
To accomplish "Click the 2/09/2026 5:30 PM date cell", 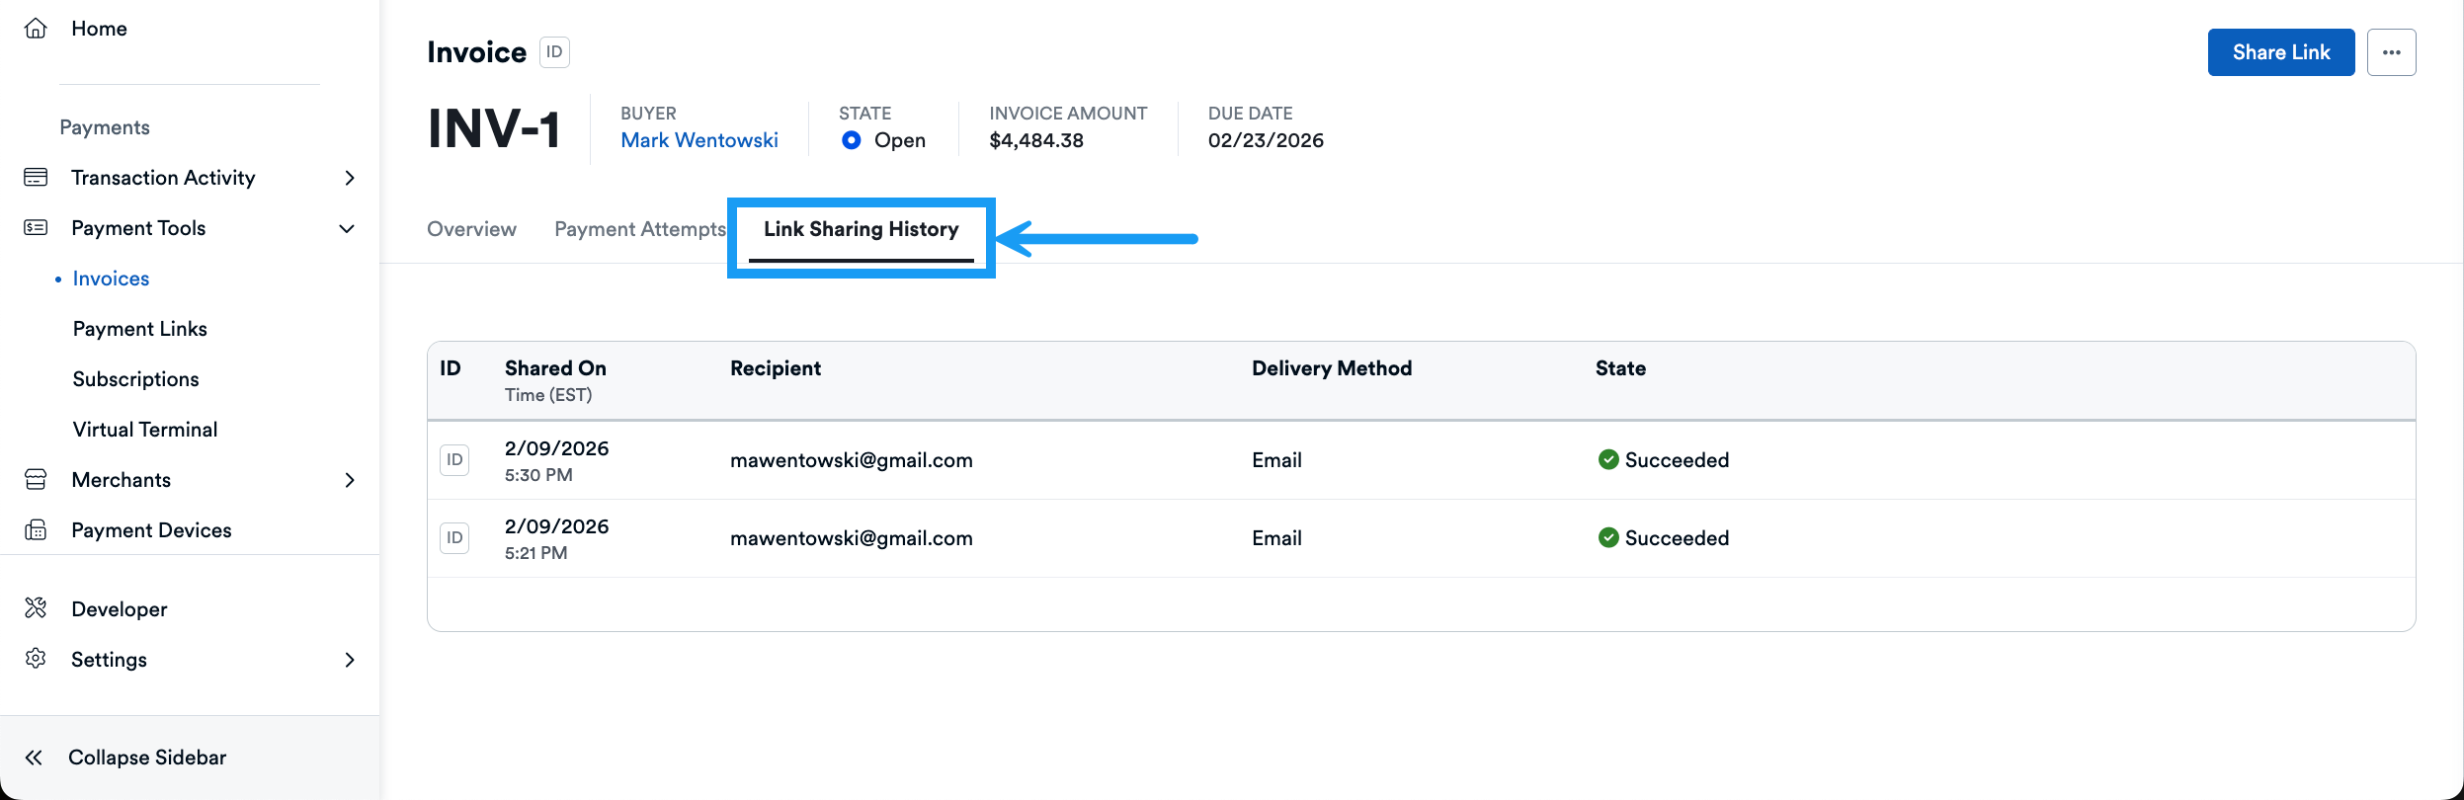I will (557, 460).
